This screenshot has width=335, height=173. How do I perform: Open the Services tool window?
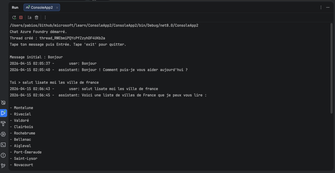pos(3,134)
